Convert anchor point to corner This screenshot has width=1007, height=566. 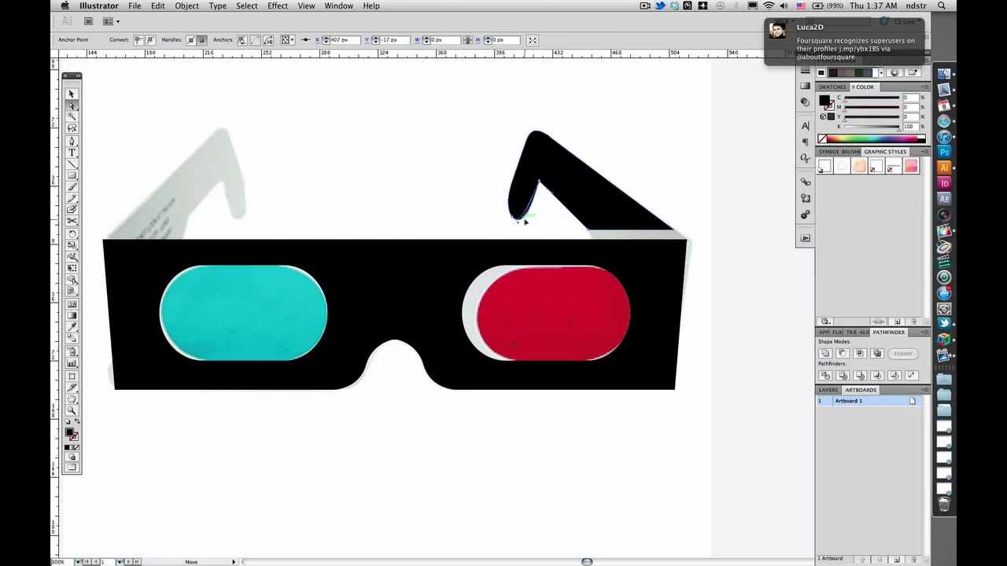tap(138, 40)
